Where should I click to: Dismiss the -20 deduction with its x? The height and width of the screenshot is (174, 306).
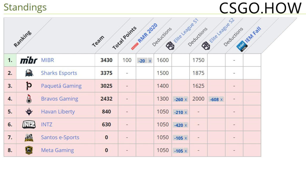tap(150, 61)
